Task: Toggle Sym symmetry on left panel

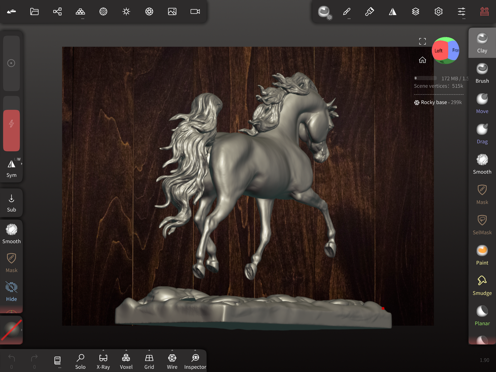Action: tap(11, 168)
